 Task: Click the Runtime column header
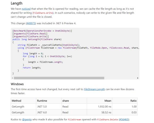pyautogui.click(x=42, y=101)
